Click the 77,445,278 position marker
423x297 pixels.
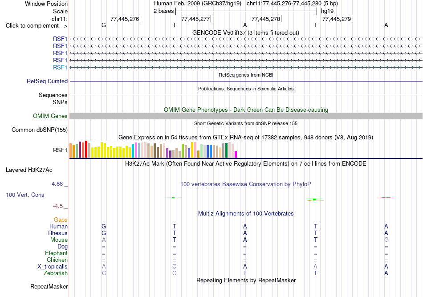[266, 19]
